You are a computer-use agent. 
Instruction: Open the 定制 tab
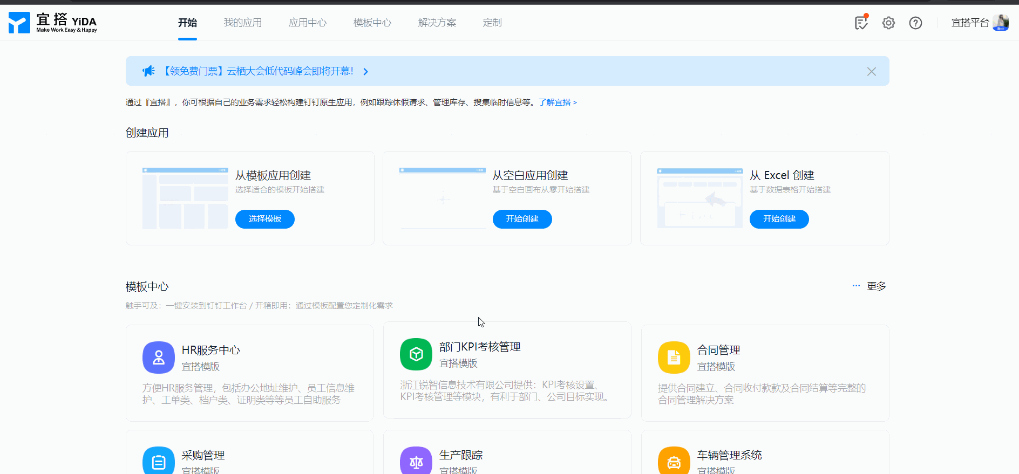[492, 23]
